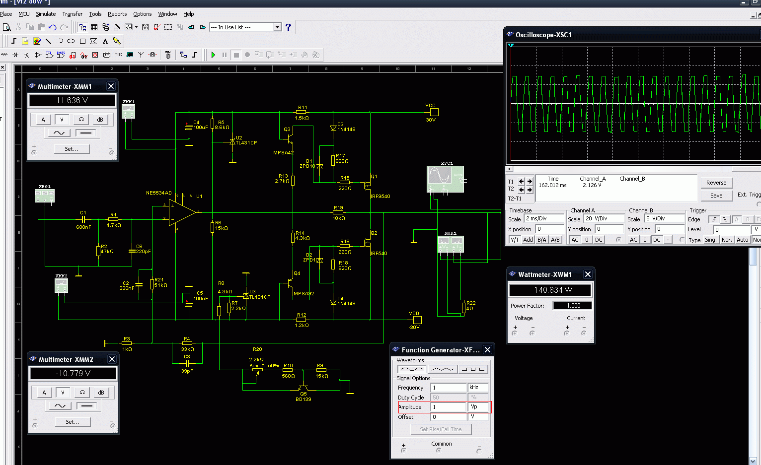Click the Undo arrow in the toolbar
The height and width of the screenshot is (465, 761).
pos(53,27)
